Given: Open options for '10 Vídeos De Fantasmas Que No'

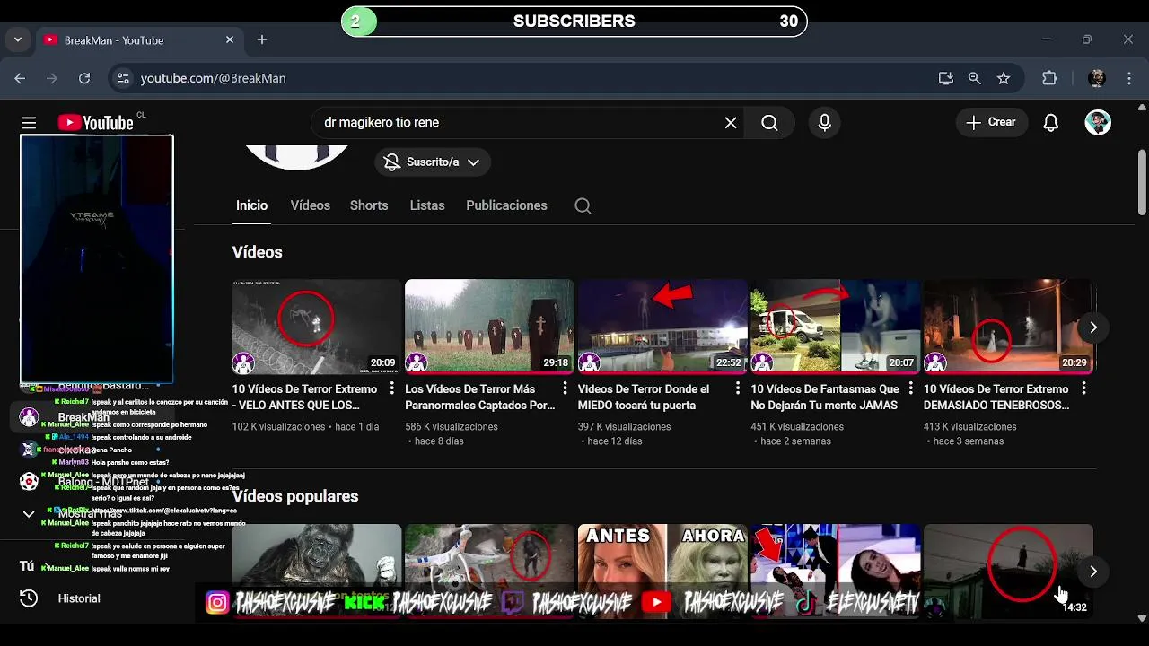Looking at the screenshot, I should coord(910,388).
